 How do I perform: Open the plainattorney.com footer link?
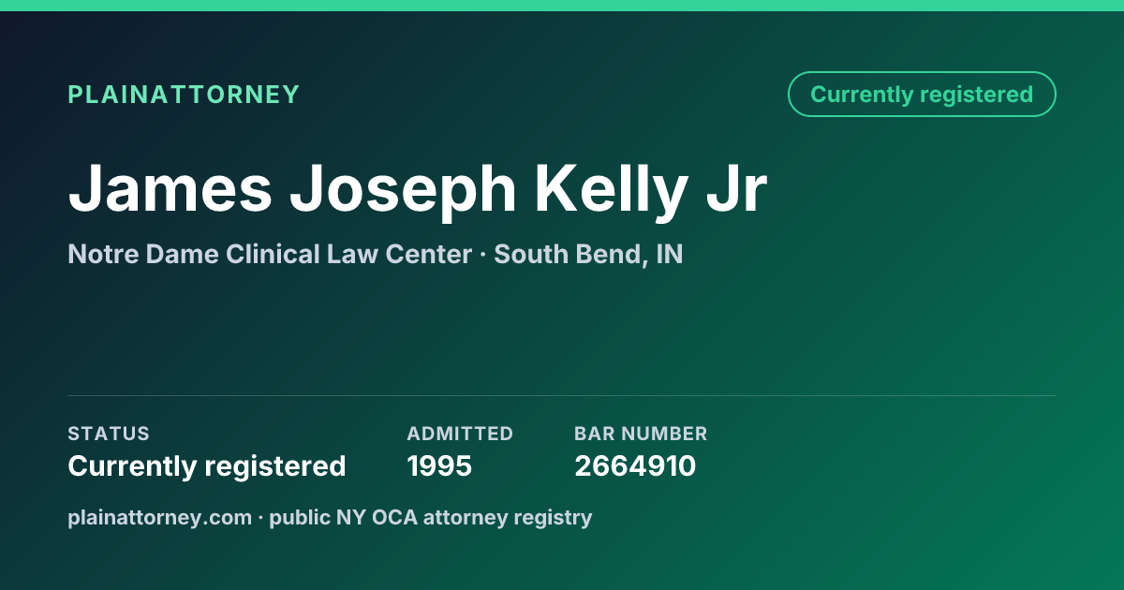click(160, 518)
